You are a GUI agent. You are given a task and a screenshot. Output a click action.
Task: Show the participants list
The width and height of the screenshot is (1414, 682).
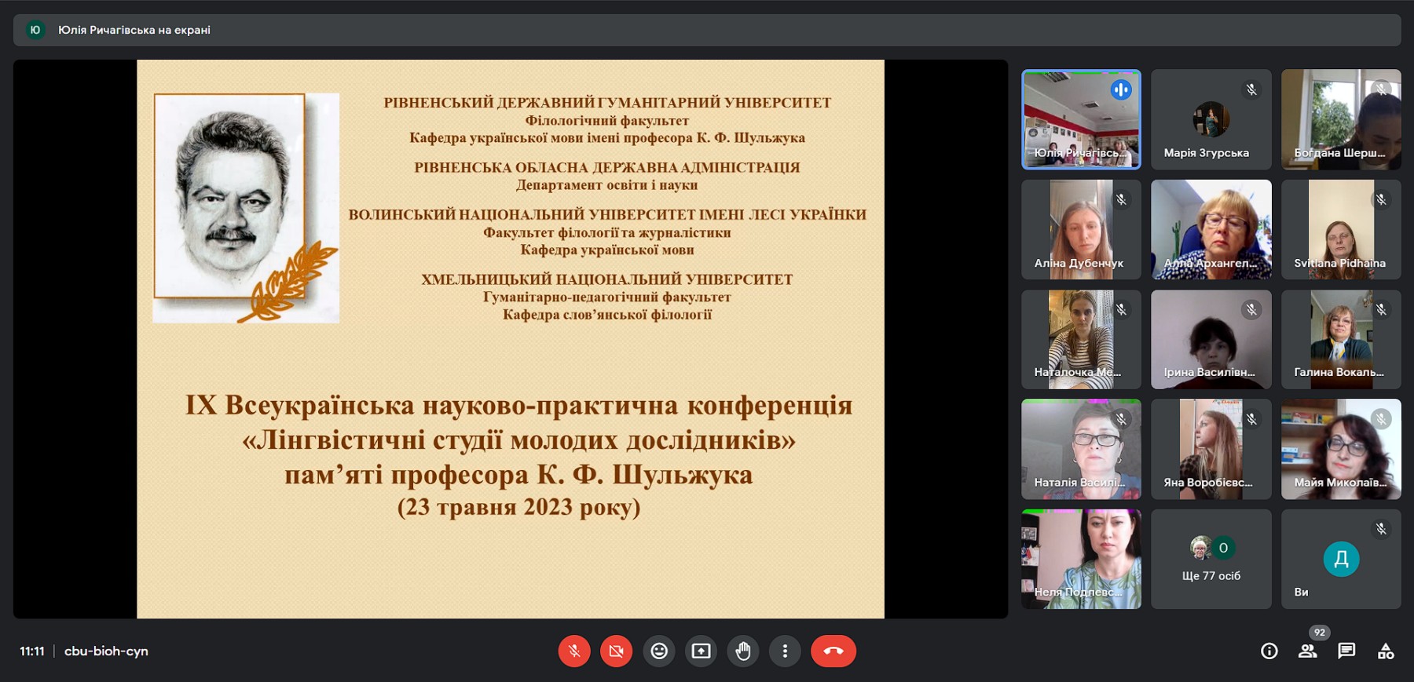1308,651
